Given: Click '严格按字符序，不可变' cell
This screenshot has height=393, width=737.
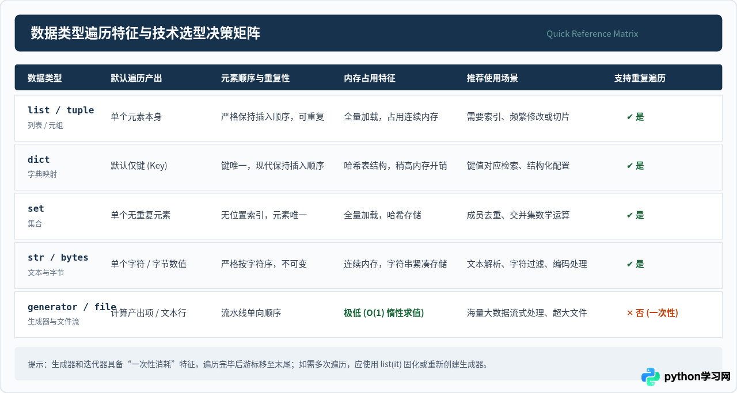Looking at the screenshot, I should [264, 264].
